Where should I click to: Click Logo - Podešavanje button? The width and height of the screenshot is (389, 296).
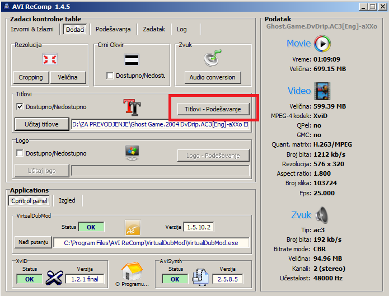pyautogui.click(x=213, y=156)
